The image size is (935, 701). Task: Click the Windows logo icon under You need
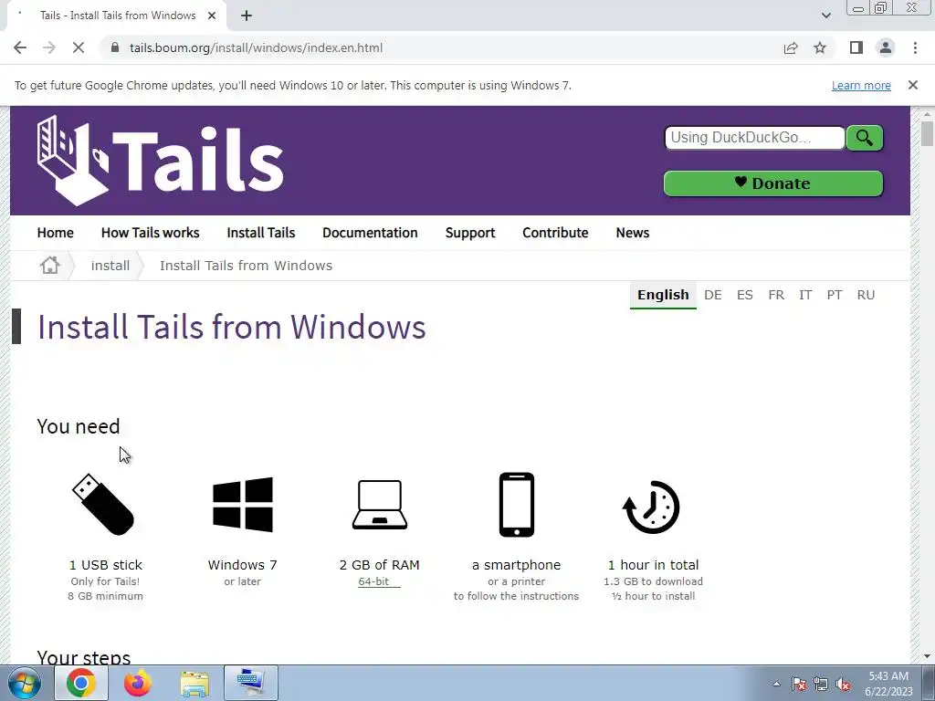click(x=243, y=504)
